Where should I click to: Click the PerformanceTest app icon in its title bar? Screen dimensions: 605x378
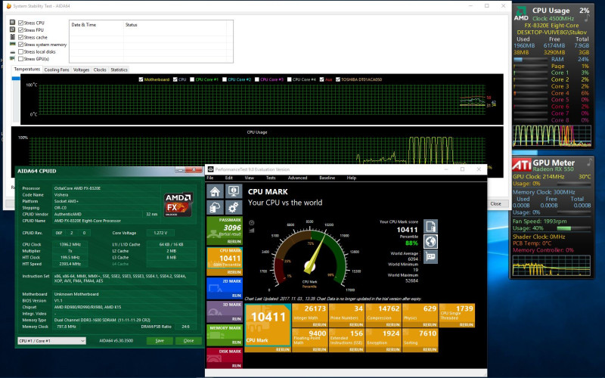(x=210, y=169)
